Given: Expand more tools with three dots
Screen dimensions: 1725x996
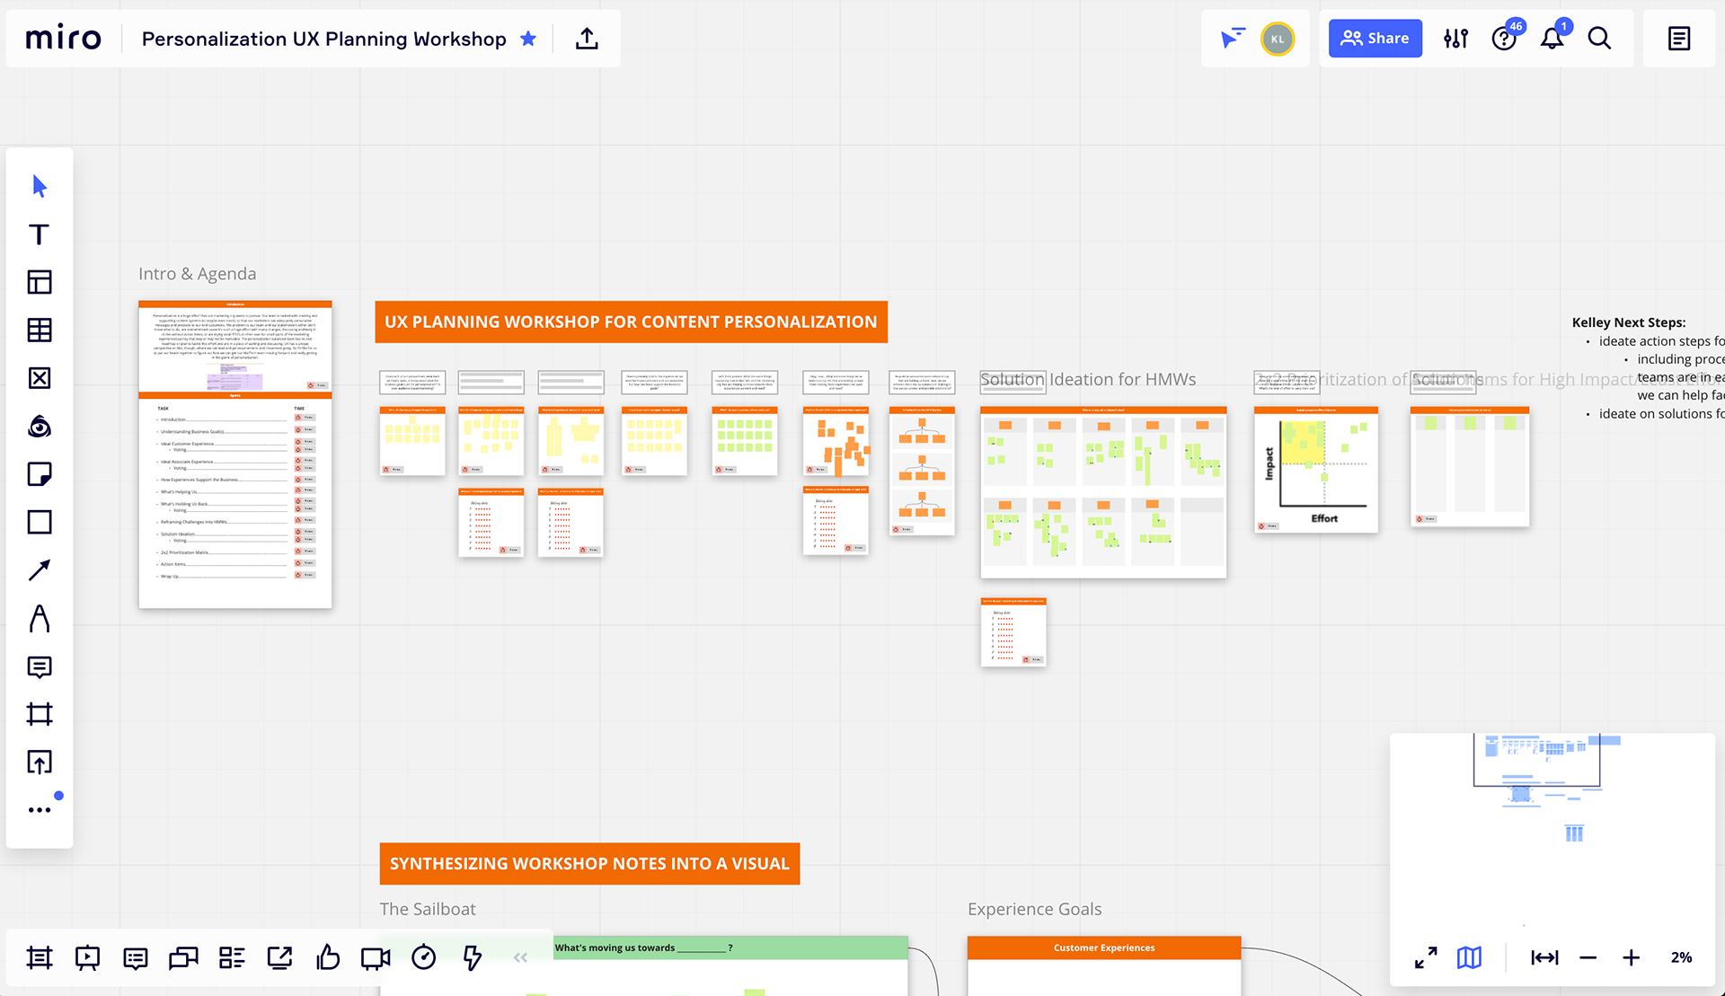Looking at the screenshot, I should click(x=39, y=810).
